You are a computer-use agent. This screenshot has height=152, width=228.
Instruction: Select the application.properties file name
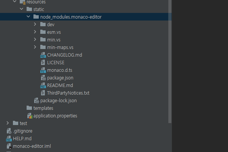pos(55,116)
